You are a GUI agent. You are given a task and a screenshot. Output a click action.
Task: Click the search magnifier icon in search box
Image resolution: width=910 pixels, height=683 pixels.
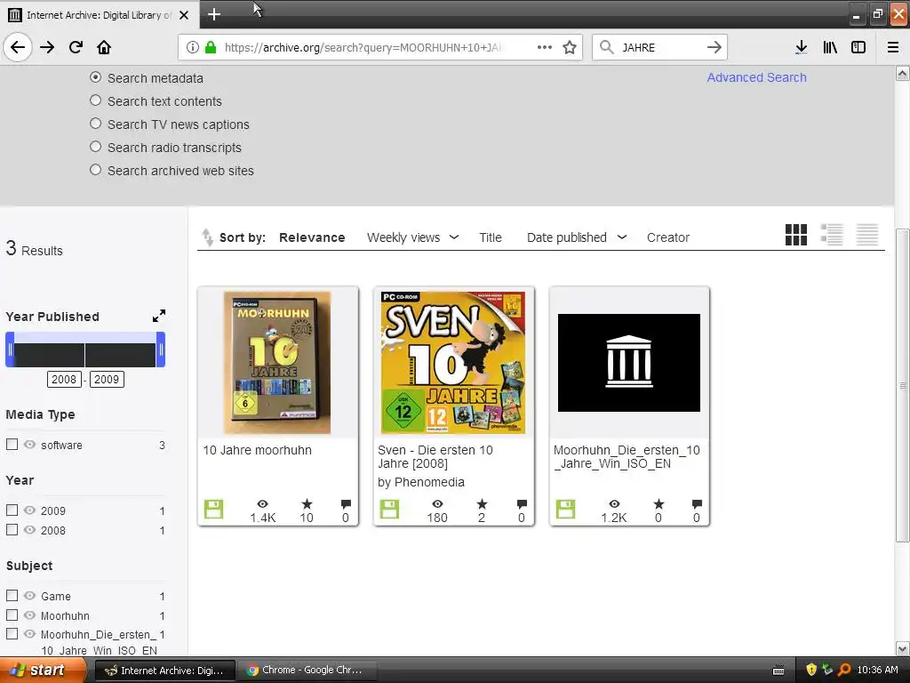[x=606, y=47]
